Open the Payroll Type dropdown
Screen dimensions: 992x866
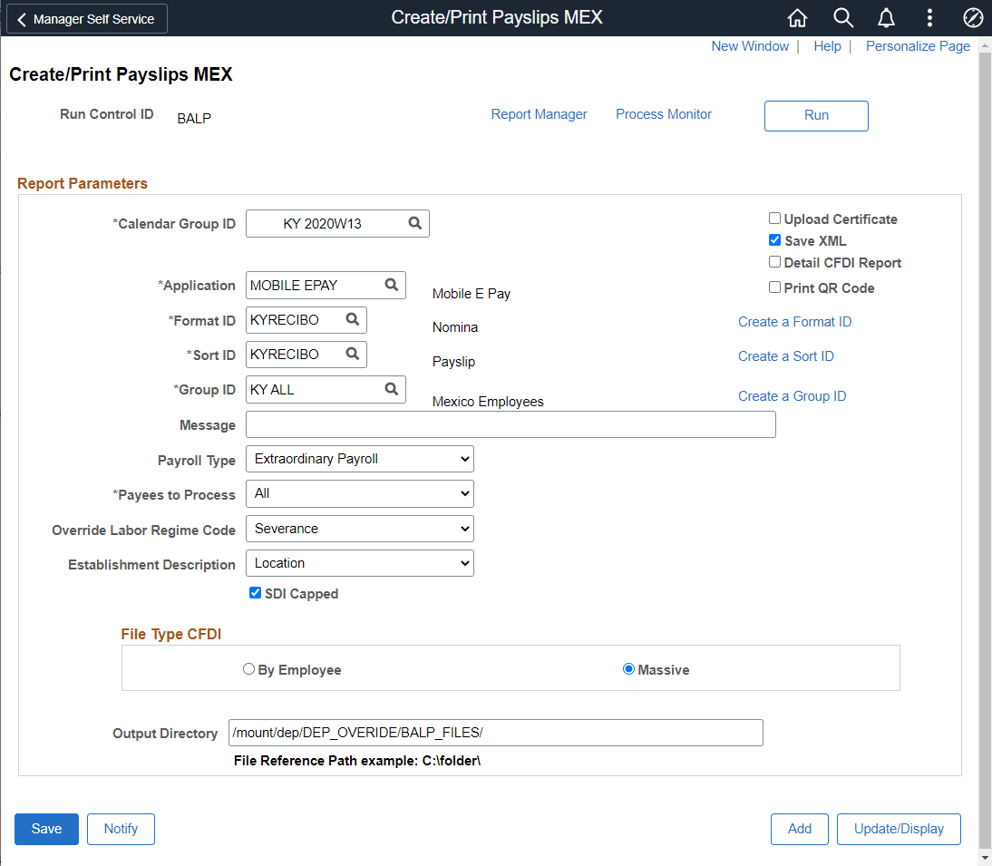tap(359, 458)
